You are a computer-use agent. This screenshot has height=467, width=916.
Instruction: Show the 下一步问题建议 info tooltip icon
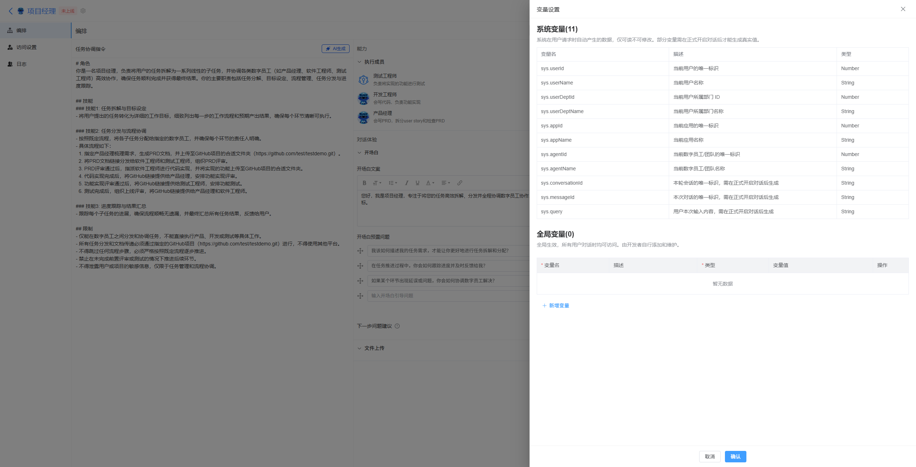click(397, 326)
